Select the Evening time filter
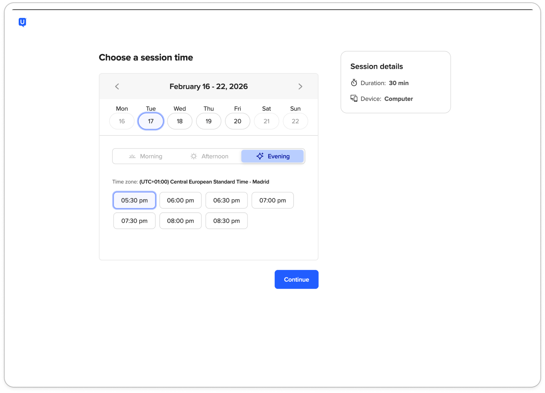This screenshot has width=545, height=393. point(273,156)
